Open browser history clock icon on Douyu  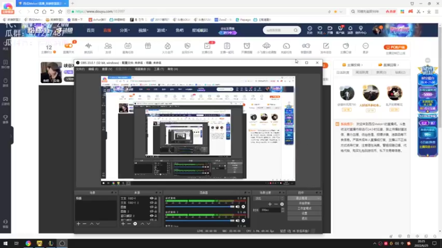(310, 29)
